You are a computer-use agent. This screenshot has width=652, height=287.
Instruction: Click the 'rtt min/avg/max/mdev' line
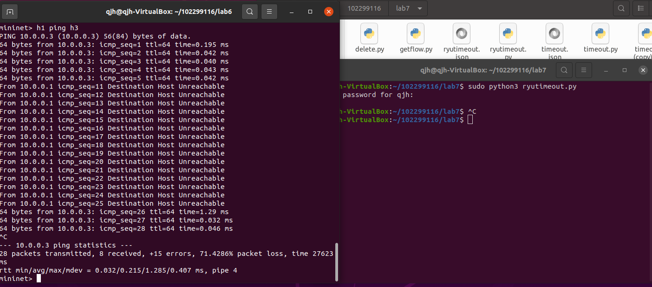point(118,270)
